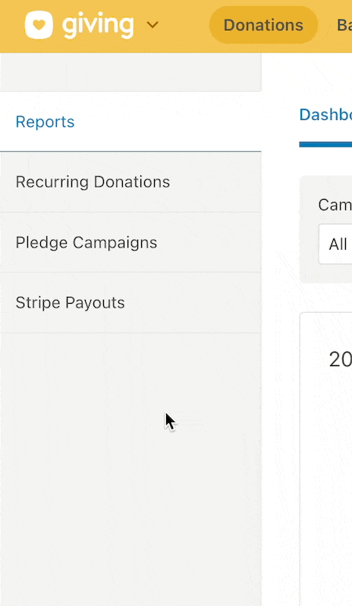The height and width of the screenshot is (606, 352).
Task: Open the partially visible 'Ba' nav tab
Action: pos(344,25)
